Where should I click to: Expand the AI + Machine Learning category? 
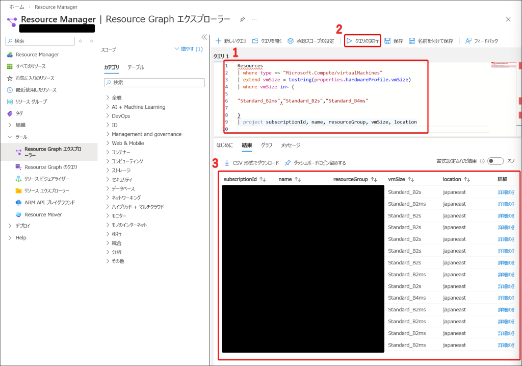pyautogui.click(x=108, y=107)
